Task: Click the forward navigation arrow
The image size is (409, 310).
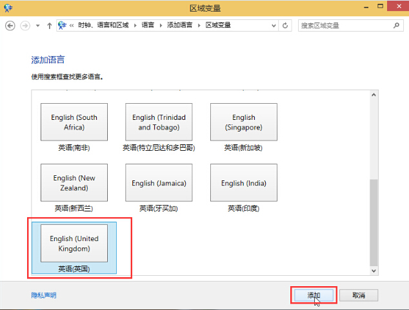Action: (25, 25)
